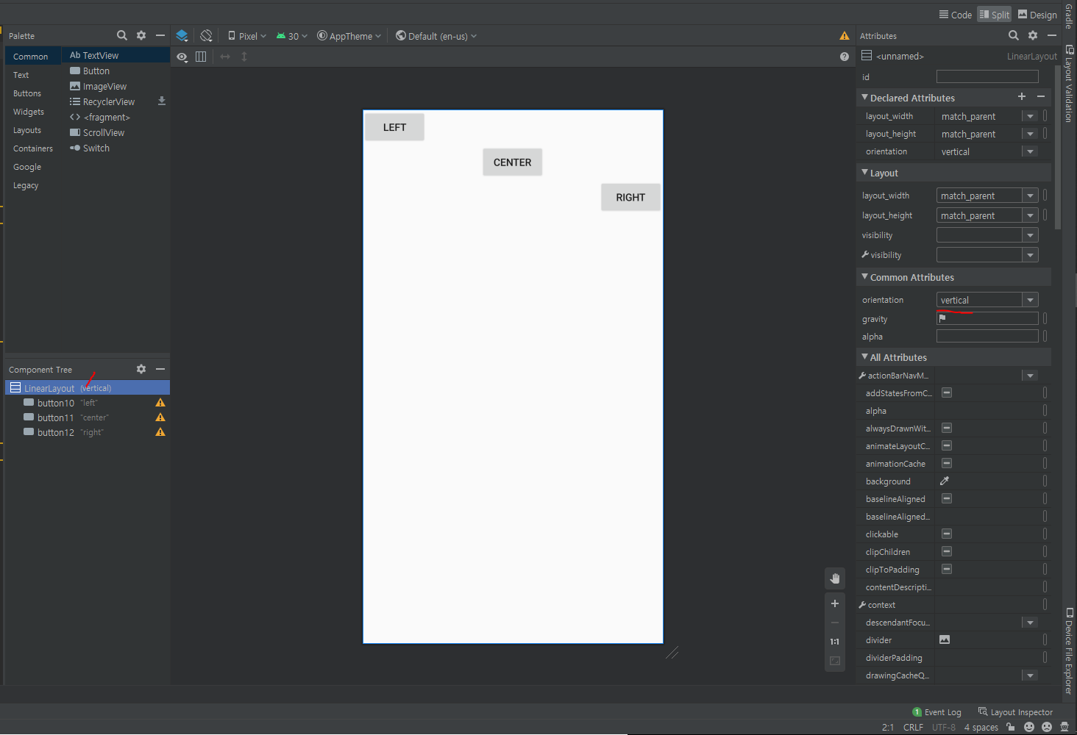Open design help question mark icon
Screen dimensions: 1077x735
(x=845, y=57)
